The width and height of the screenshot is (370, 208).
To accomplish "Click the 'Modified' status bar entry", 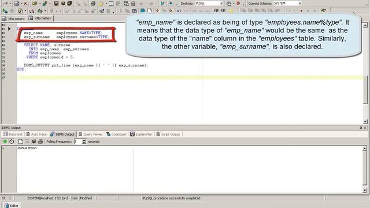I will (x=86, y=198).
